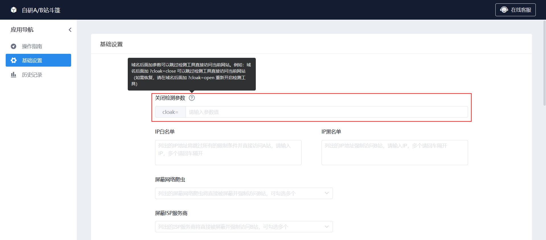Click the 基础设置 page heading

click(x=111, y=44)
